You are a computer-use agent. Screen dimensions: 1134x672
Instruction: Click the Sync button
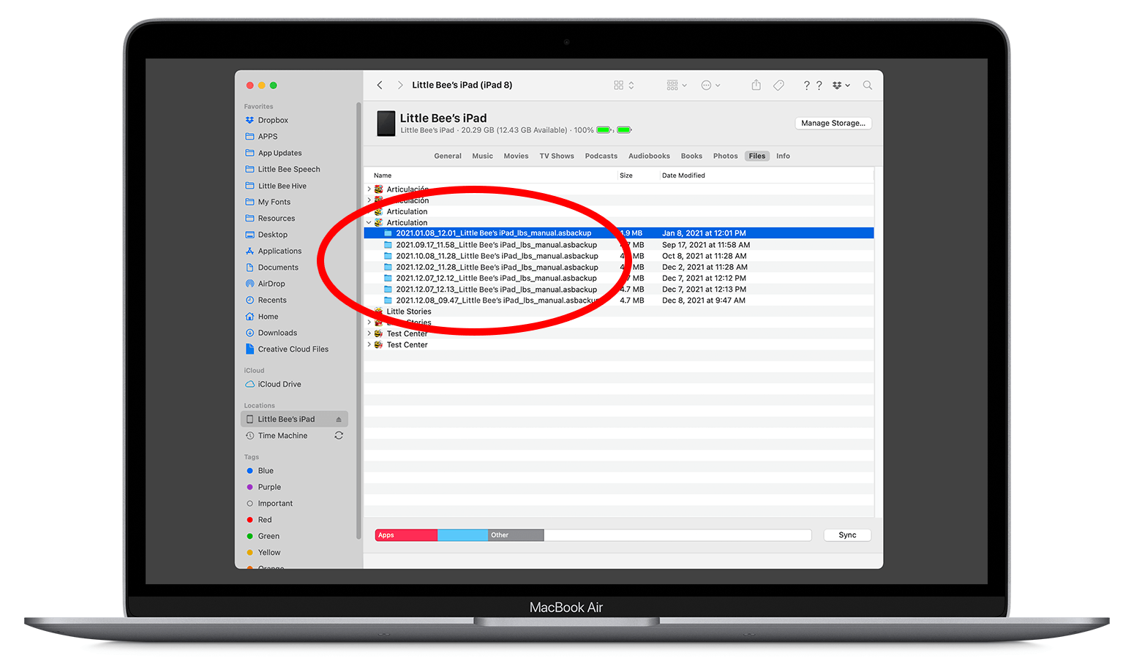click(847, 535)
